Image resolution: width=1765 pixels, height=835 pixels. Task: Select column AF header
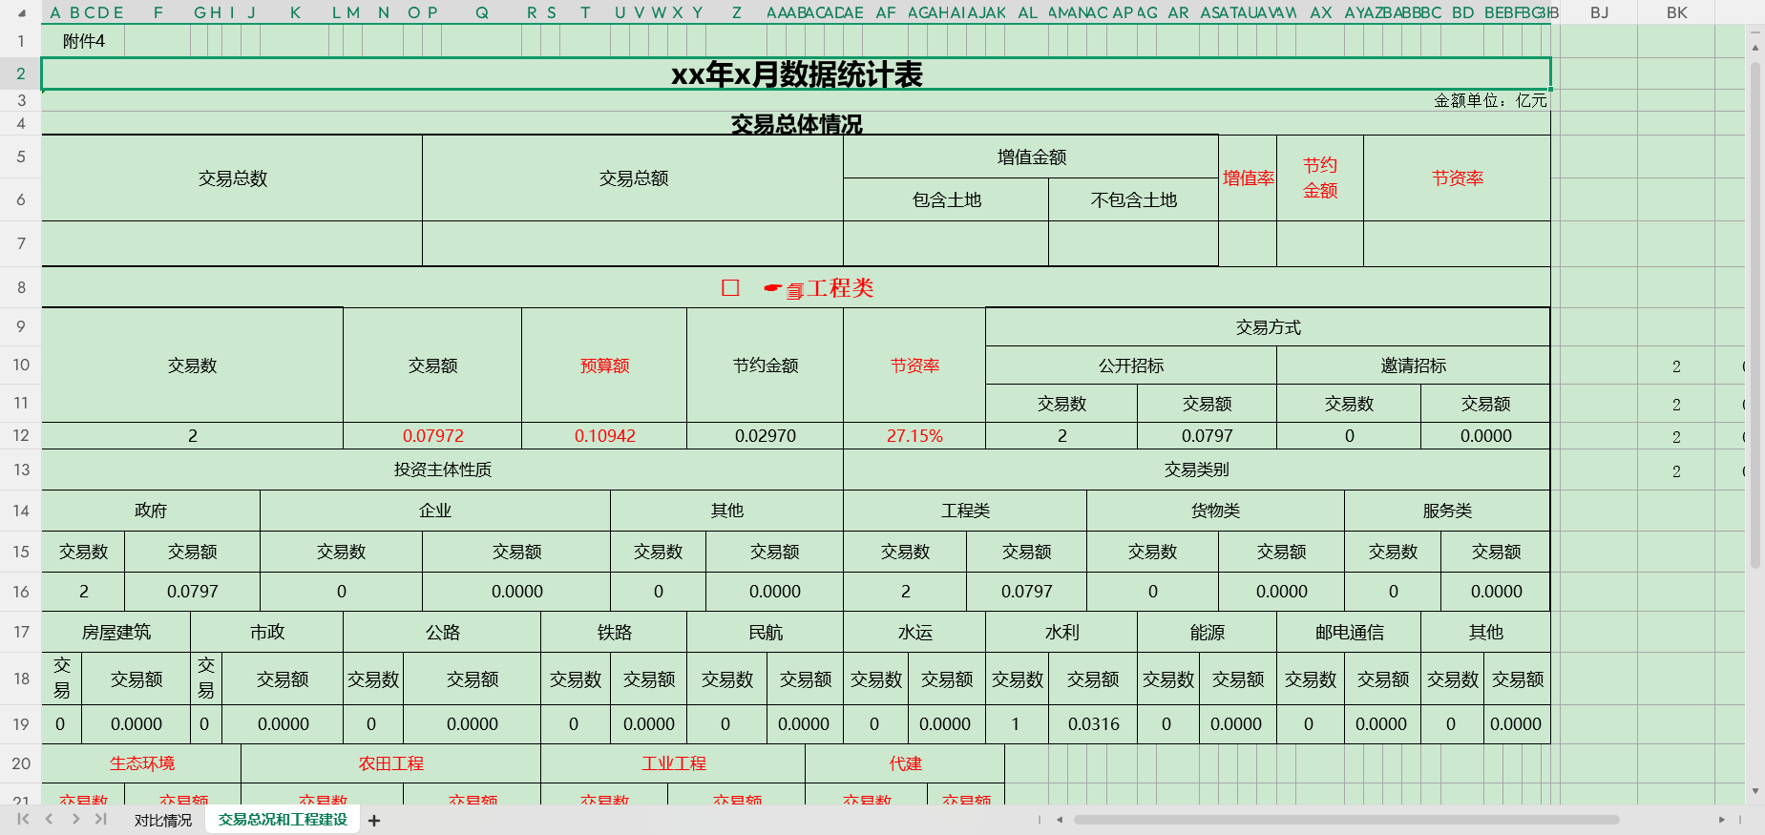886,12
